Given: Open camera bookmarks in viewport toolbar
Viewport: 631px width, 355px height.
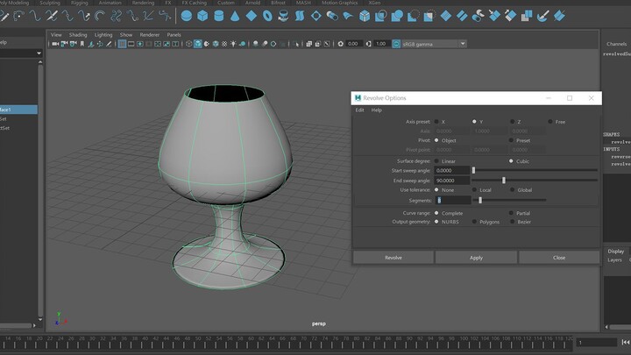Looking at the screenshot, I should tap(82, 44).
